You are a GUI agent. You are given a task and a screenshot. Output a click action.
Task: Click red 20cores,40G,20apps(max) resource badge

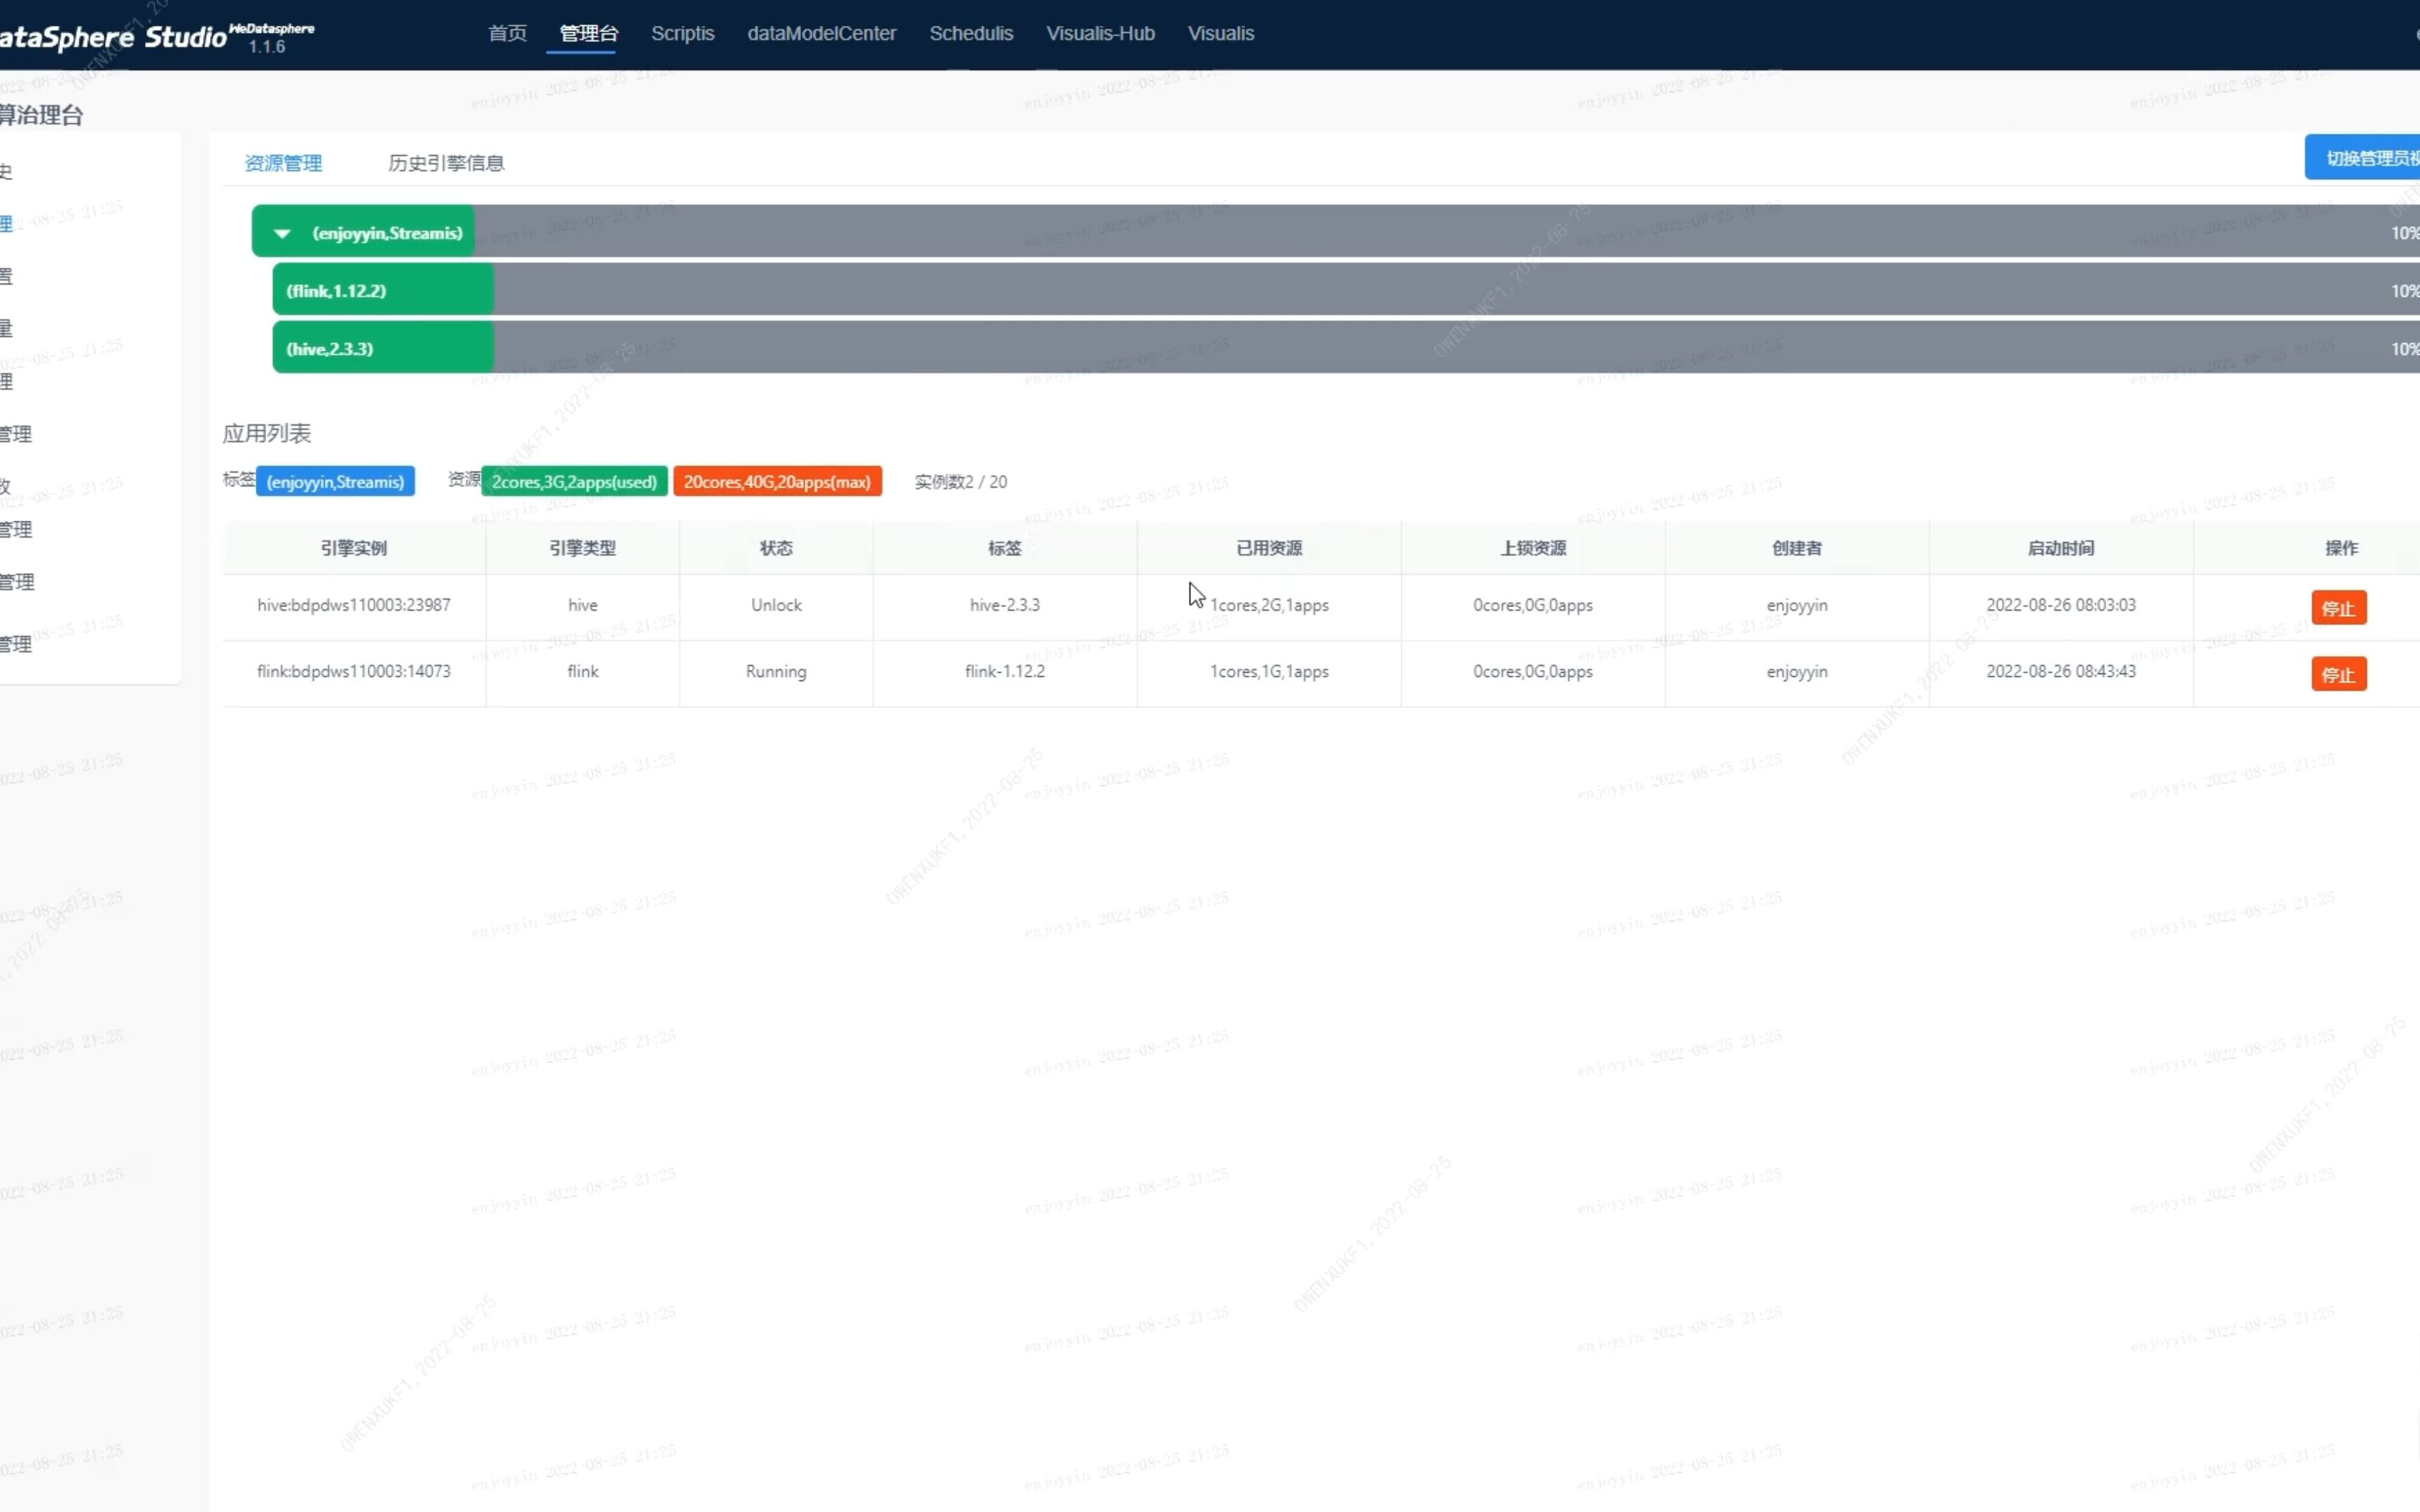click(777, 482)
